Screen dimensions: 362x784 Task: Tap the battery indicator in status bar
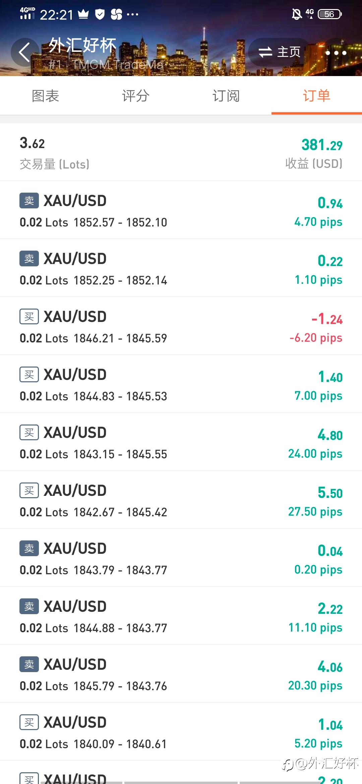[330, 14]
